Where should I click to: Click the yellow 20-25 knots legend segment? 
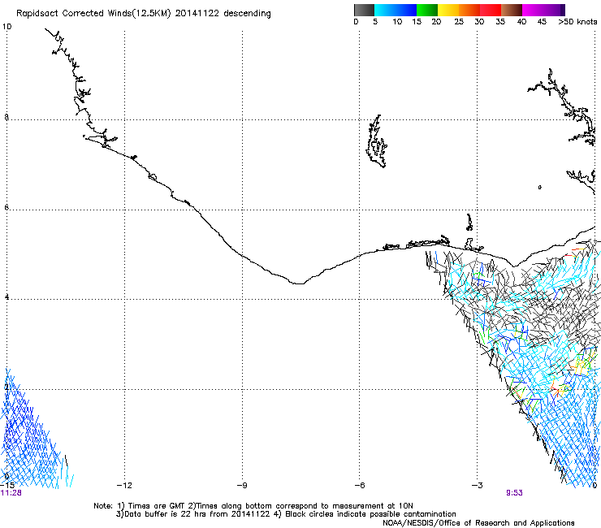[448, 10]
